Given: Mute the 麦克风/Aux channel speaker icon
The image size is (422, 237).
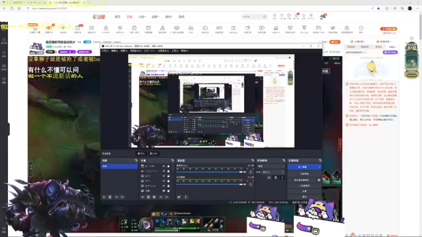Looking at the screenshot, I should (245, 172).
